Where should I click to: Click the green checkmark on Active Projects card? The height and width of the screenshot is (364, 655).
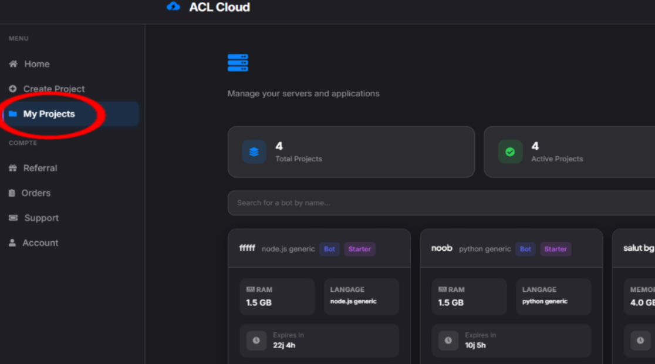click(x=509, y=151)
